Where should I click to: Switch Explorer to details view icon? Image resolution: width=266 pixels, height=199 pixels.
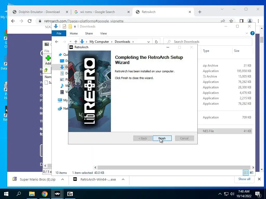(x=246, y=173)
